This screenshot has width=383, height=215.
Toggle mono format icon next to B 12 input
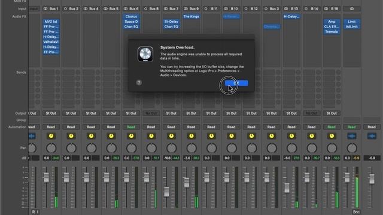(246, 9)
